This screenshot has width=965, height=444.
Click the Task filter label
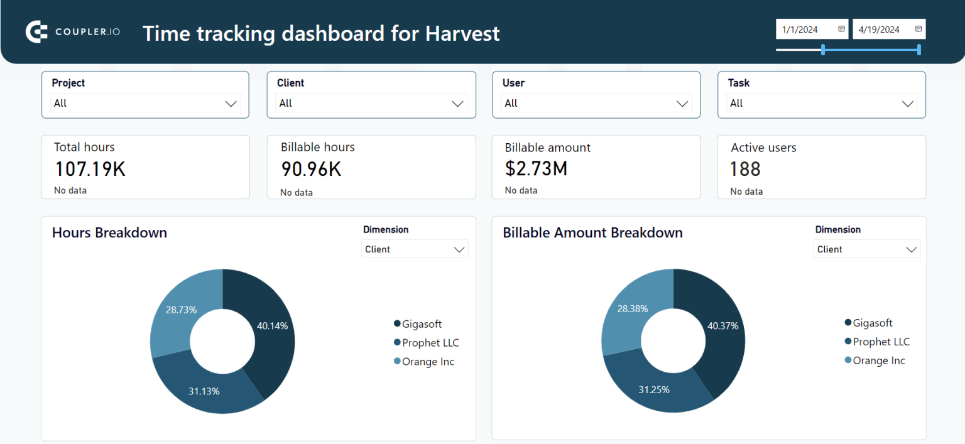(x=739, y=83)
